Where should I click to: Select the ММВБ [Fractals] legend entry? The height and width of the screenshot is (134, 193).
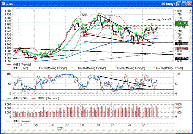19,64
